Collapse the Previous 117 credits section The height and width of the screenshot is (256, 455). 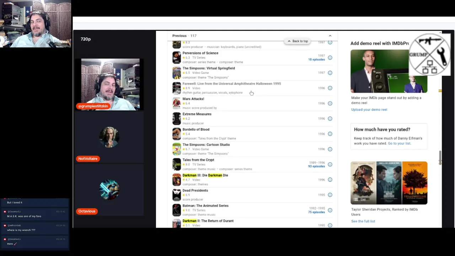pos(330,36)
